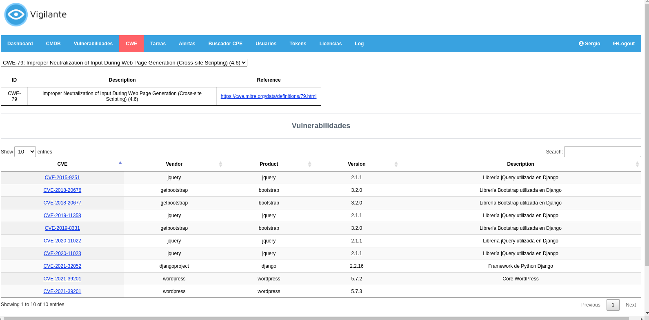
Task: Open the Licencias page
Action: click(331, 44)
